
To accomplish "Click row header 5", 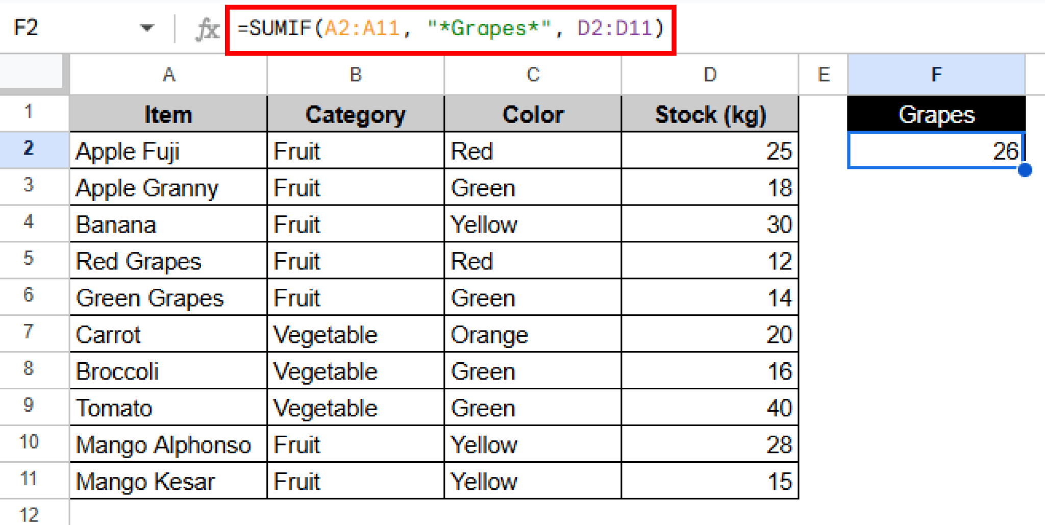I will click(29, 261).
